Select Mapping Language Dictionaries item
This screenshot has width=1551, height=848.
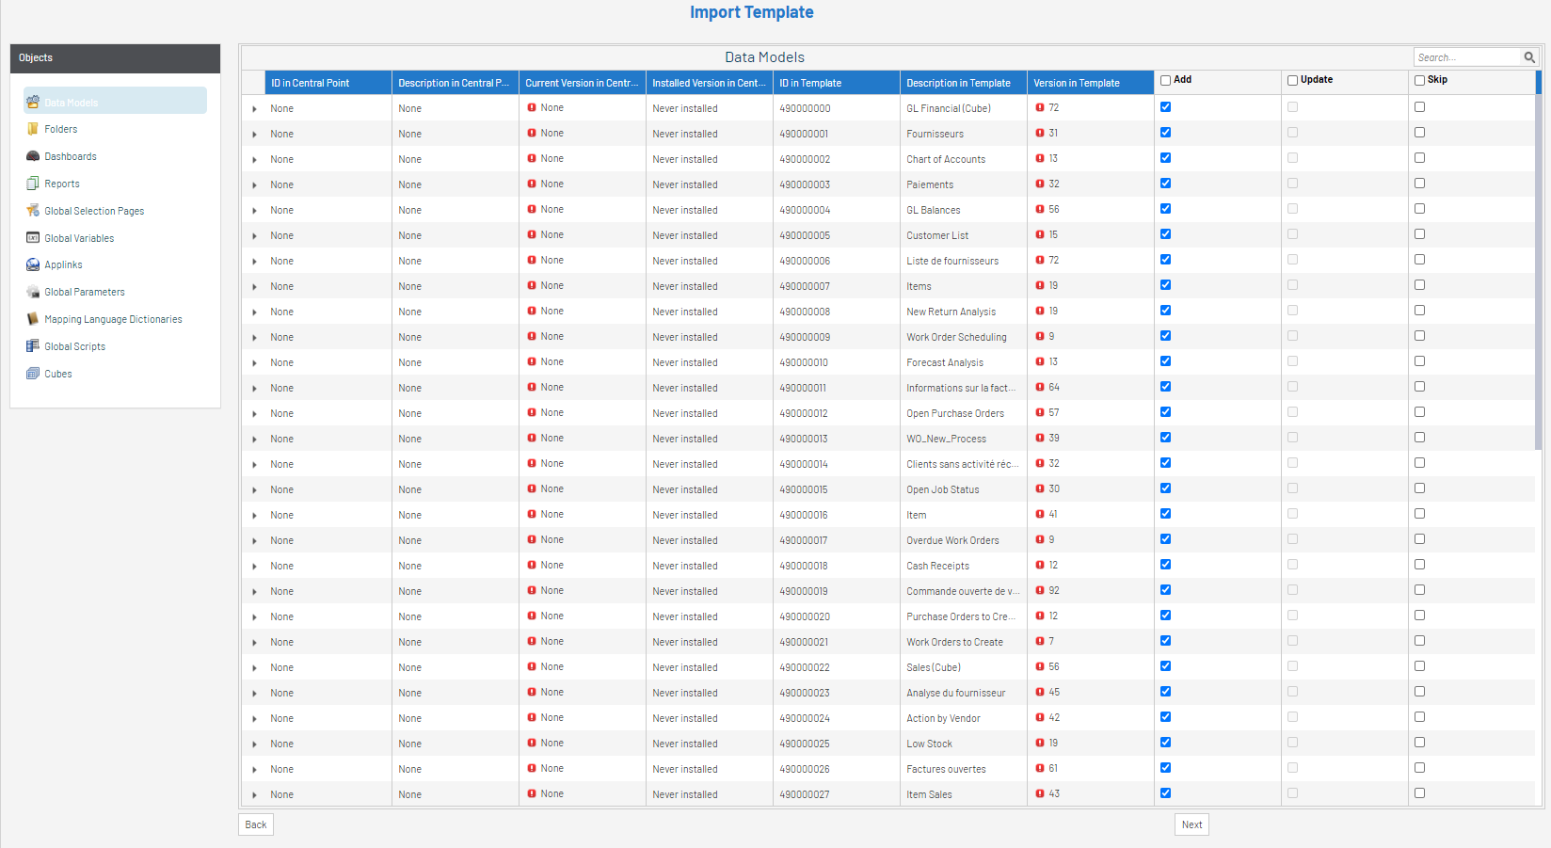click(x=113, y=319)
